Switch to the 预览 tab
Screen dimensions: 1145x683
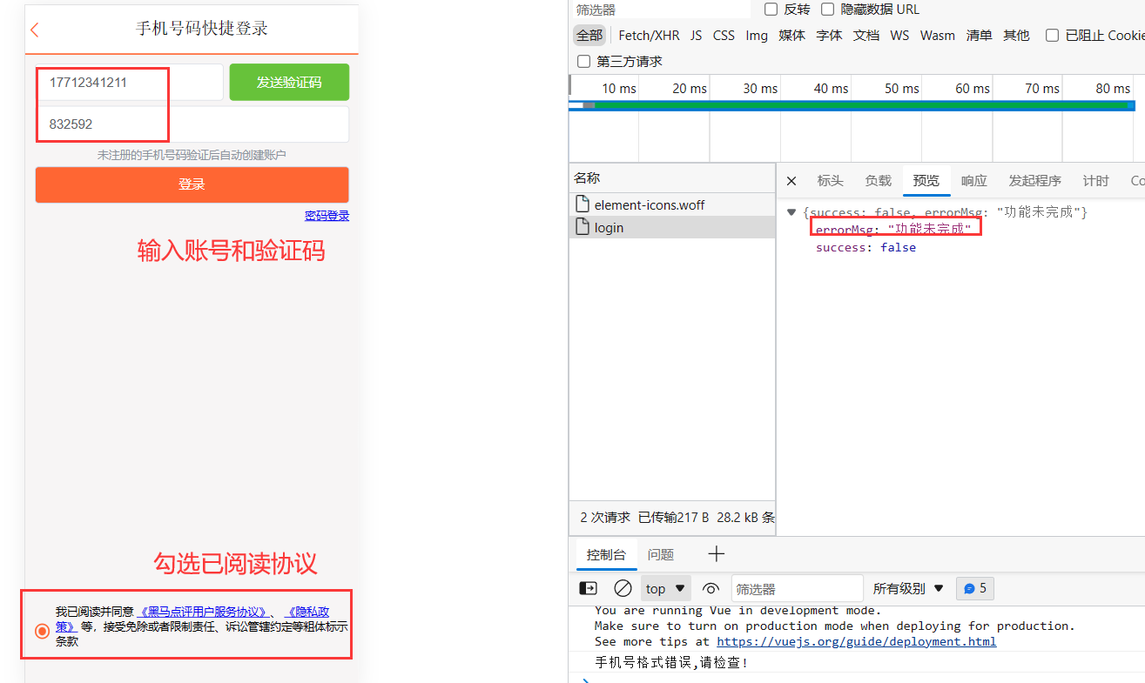[x=926, y=181]
